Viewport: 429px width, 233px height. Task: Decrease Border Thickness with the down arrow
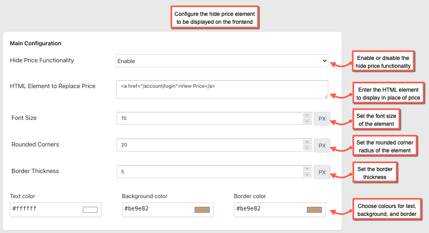(307, 174)
